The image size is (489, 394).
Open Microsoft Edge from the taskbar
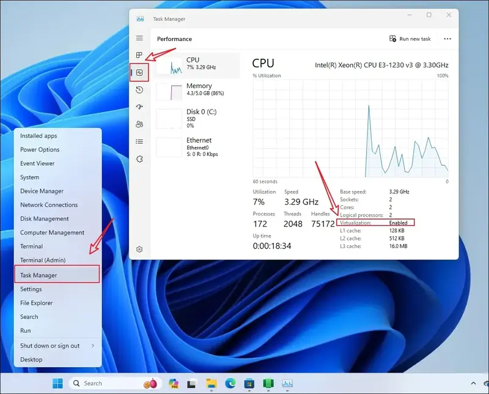pos(229,384)
